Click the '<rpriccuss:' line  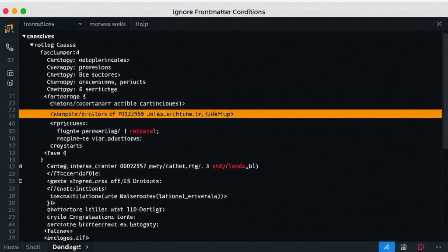pos(69,123)
